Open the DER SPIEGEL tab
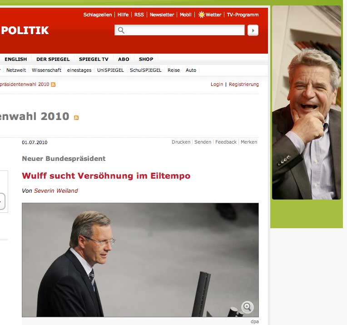Viewport: 347px width, 325px height. pos(53,59)
